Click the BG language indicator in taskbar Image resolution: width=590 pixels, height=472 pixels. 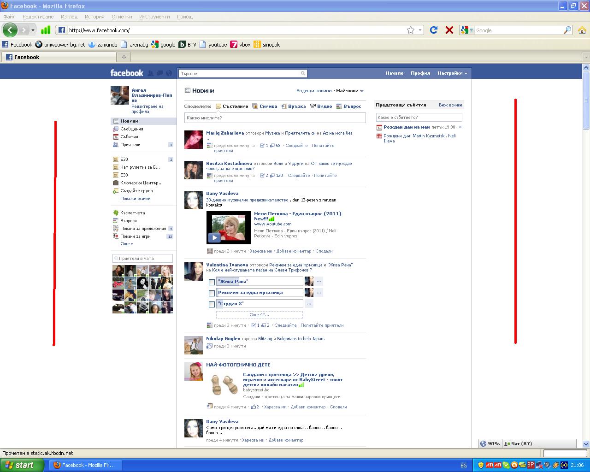pos(463,466)
